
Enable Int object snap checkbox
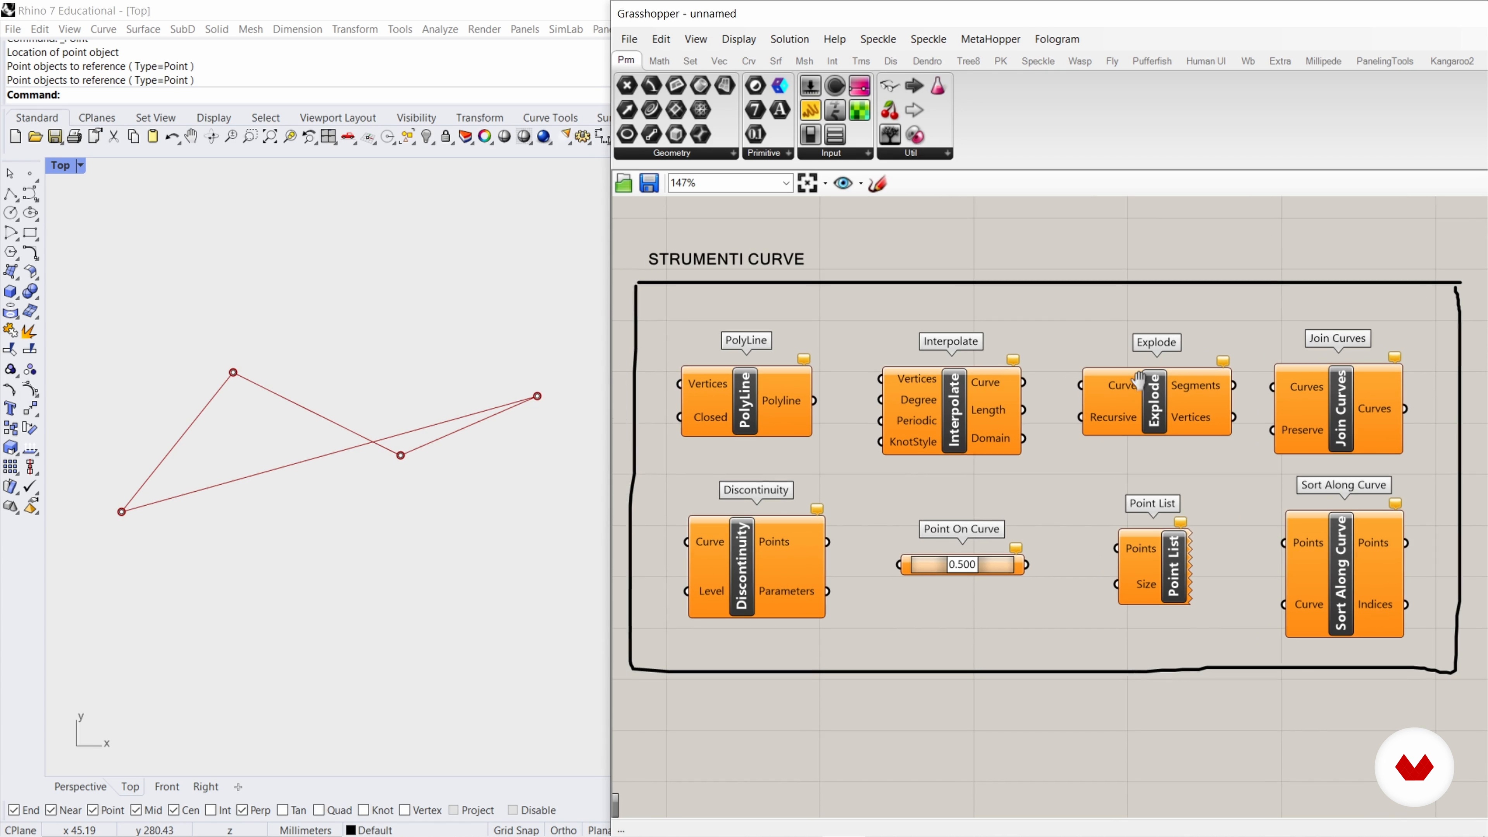[x=211, y=810]
